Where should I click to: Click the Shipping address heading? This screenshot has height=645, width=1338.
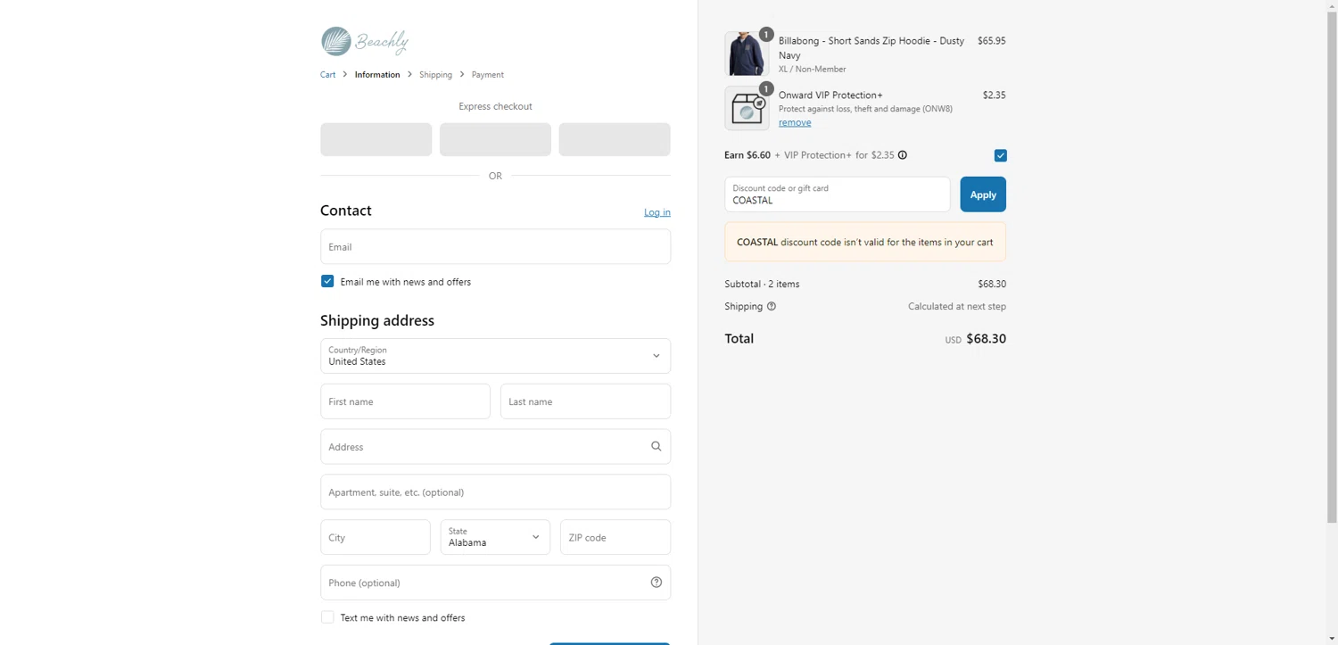pos(377,320)
